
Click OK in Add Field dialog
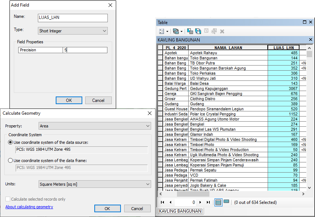coord(69,100)
